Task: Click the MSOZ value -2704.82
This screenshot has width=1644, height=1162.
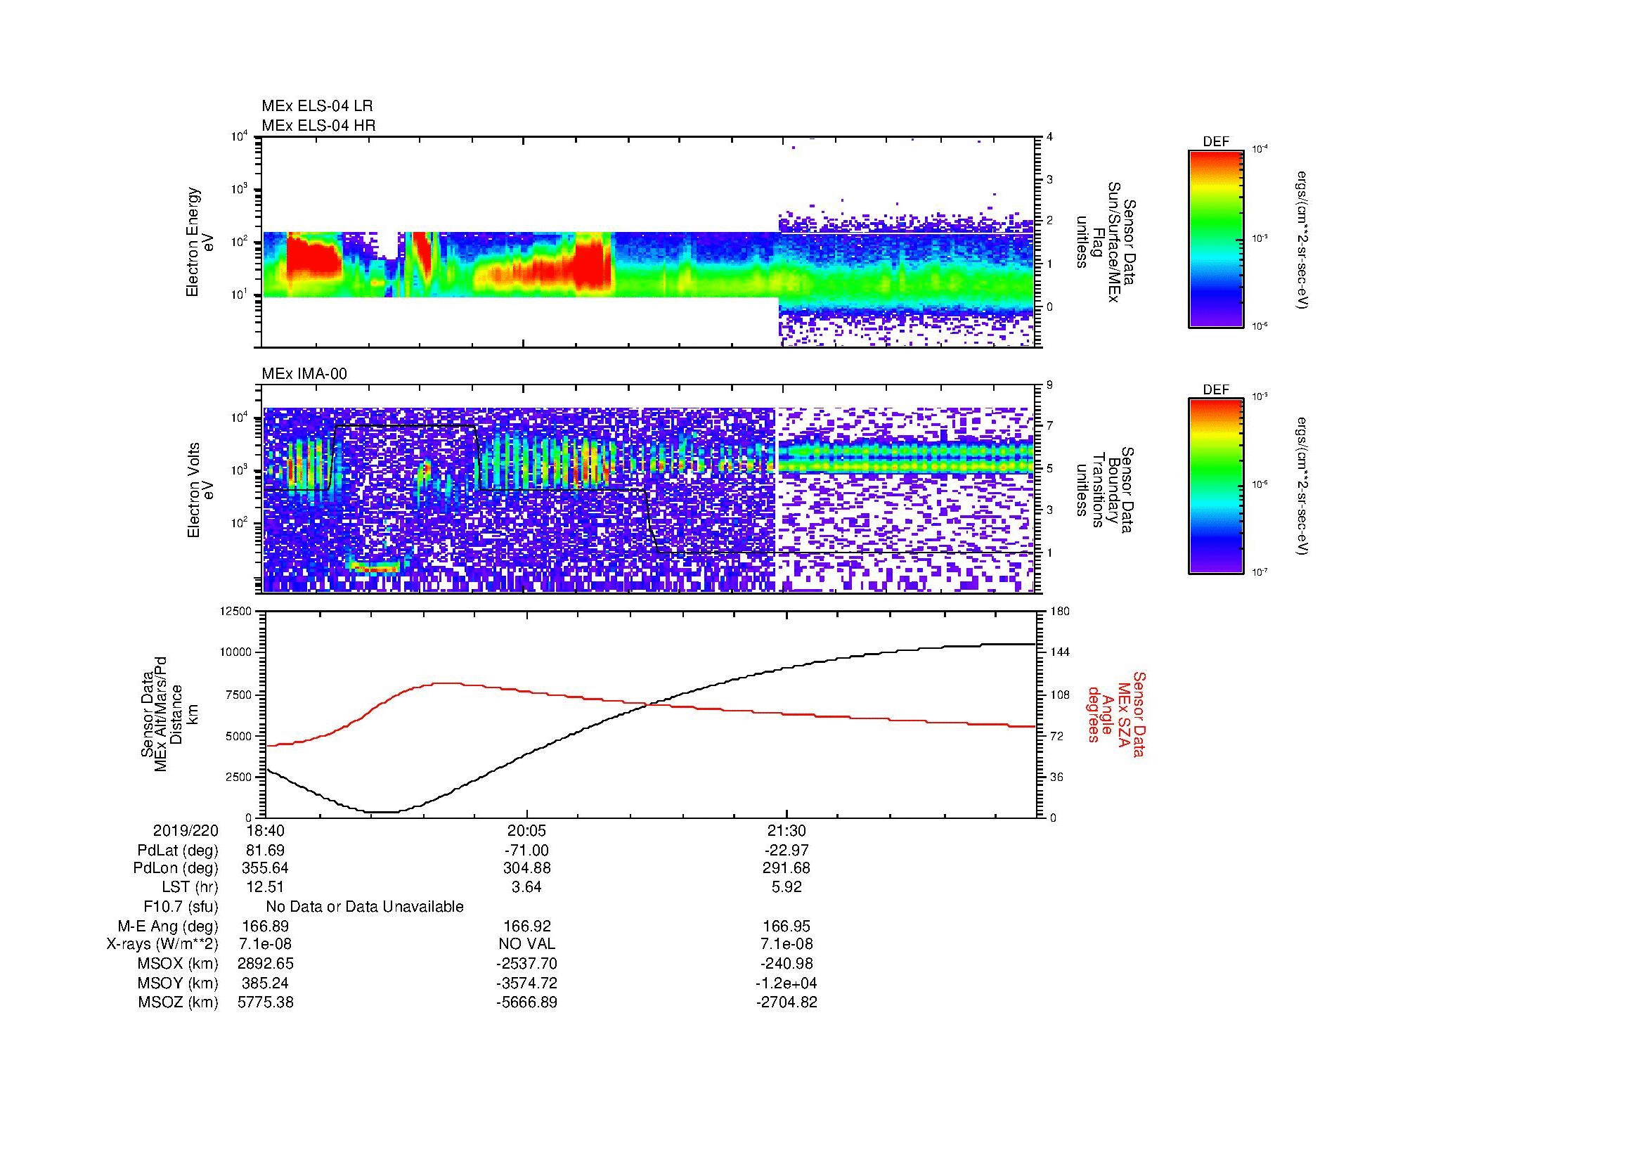Action: (x=787, y=1002)
